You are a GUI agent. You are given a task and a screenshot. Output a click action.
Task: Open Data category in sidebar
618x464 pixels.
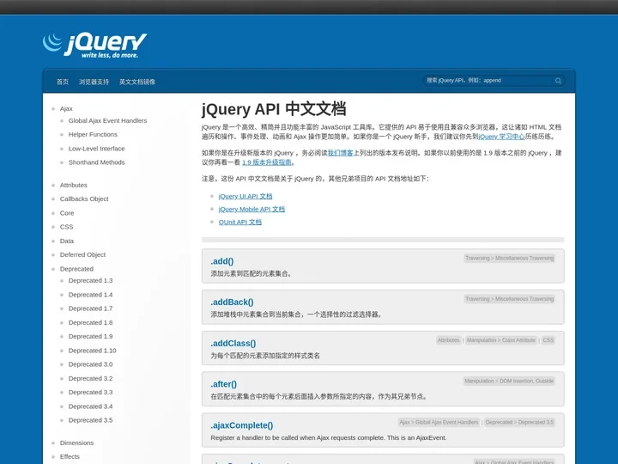pyautogui.click(x=67, y=241)
